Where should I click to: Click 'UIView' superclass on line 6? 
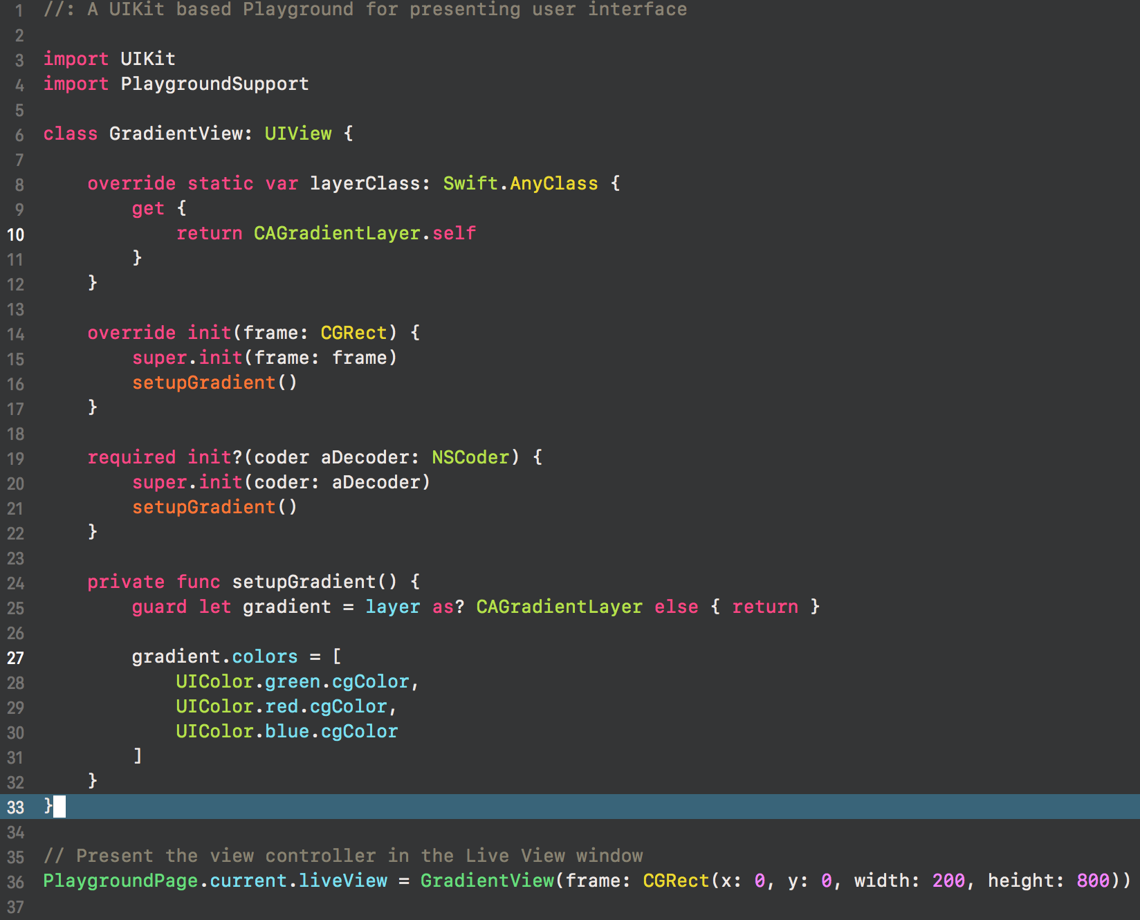298,134
